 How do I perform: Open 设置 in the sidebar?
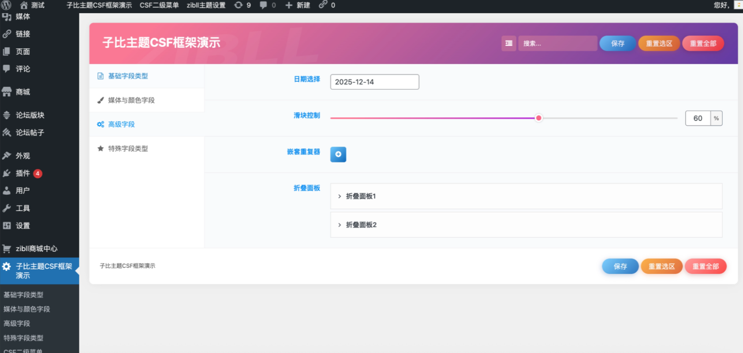tap(39, 226)
